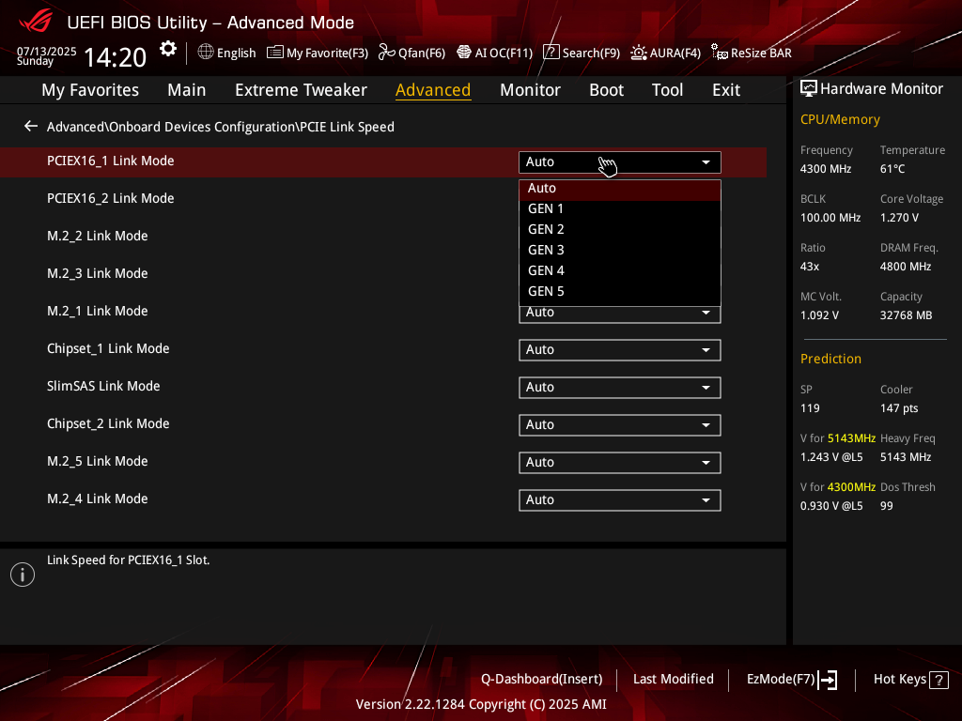
Task: Toggle the ReSize BAR icon
Action: point(720,53)
